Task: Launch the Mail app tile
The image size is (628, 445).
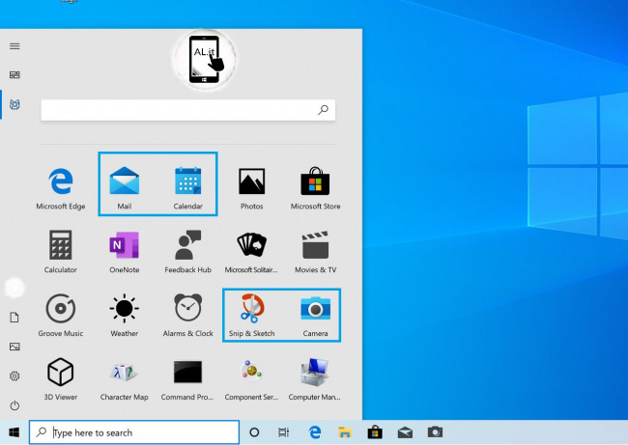Action: pyautogui.click(x=125, y=188)
